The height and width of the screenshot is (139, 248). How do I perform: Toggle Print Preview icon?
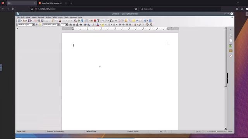coord(42,20)
